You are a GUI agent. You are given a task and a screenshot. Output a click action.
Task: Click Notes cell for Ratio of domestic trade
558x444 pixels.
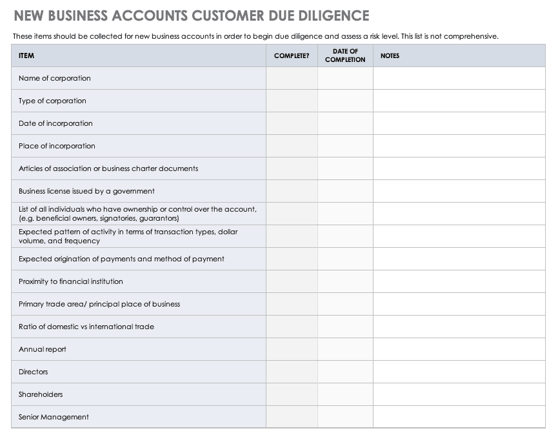click(x=459, y=327)
